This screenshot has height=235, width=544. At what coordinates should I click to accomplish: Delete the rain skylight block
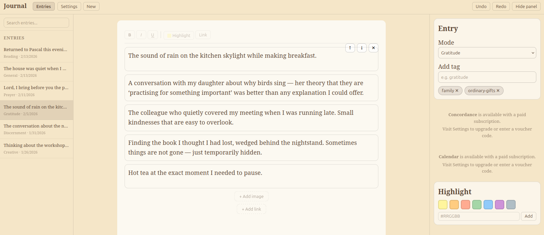pyautogui.click(x=373, y=48)
